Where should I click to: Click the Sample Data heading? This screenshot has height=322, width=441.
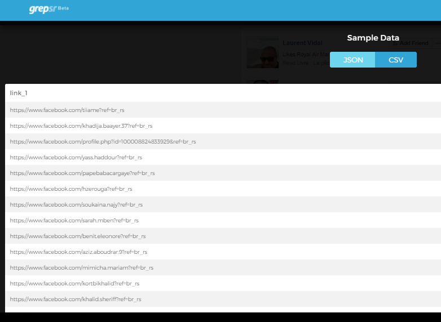click(x=373, y=38)
